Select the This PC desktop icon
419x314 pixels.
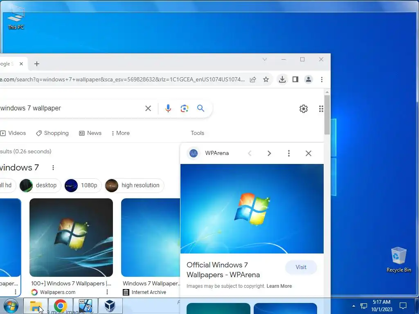pyautogui.click(x=16, y=17)
